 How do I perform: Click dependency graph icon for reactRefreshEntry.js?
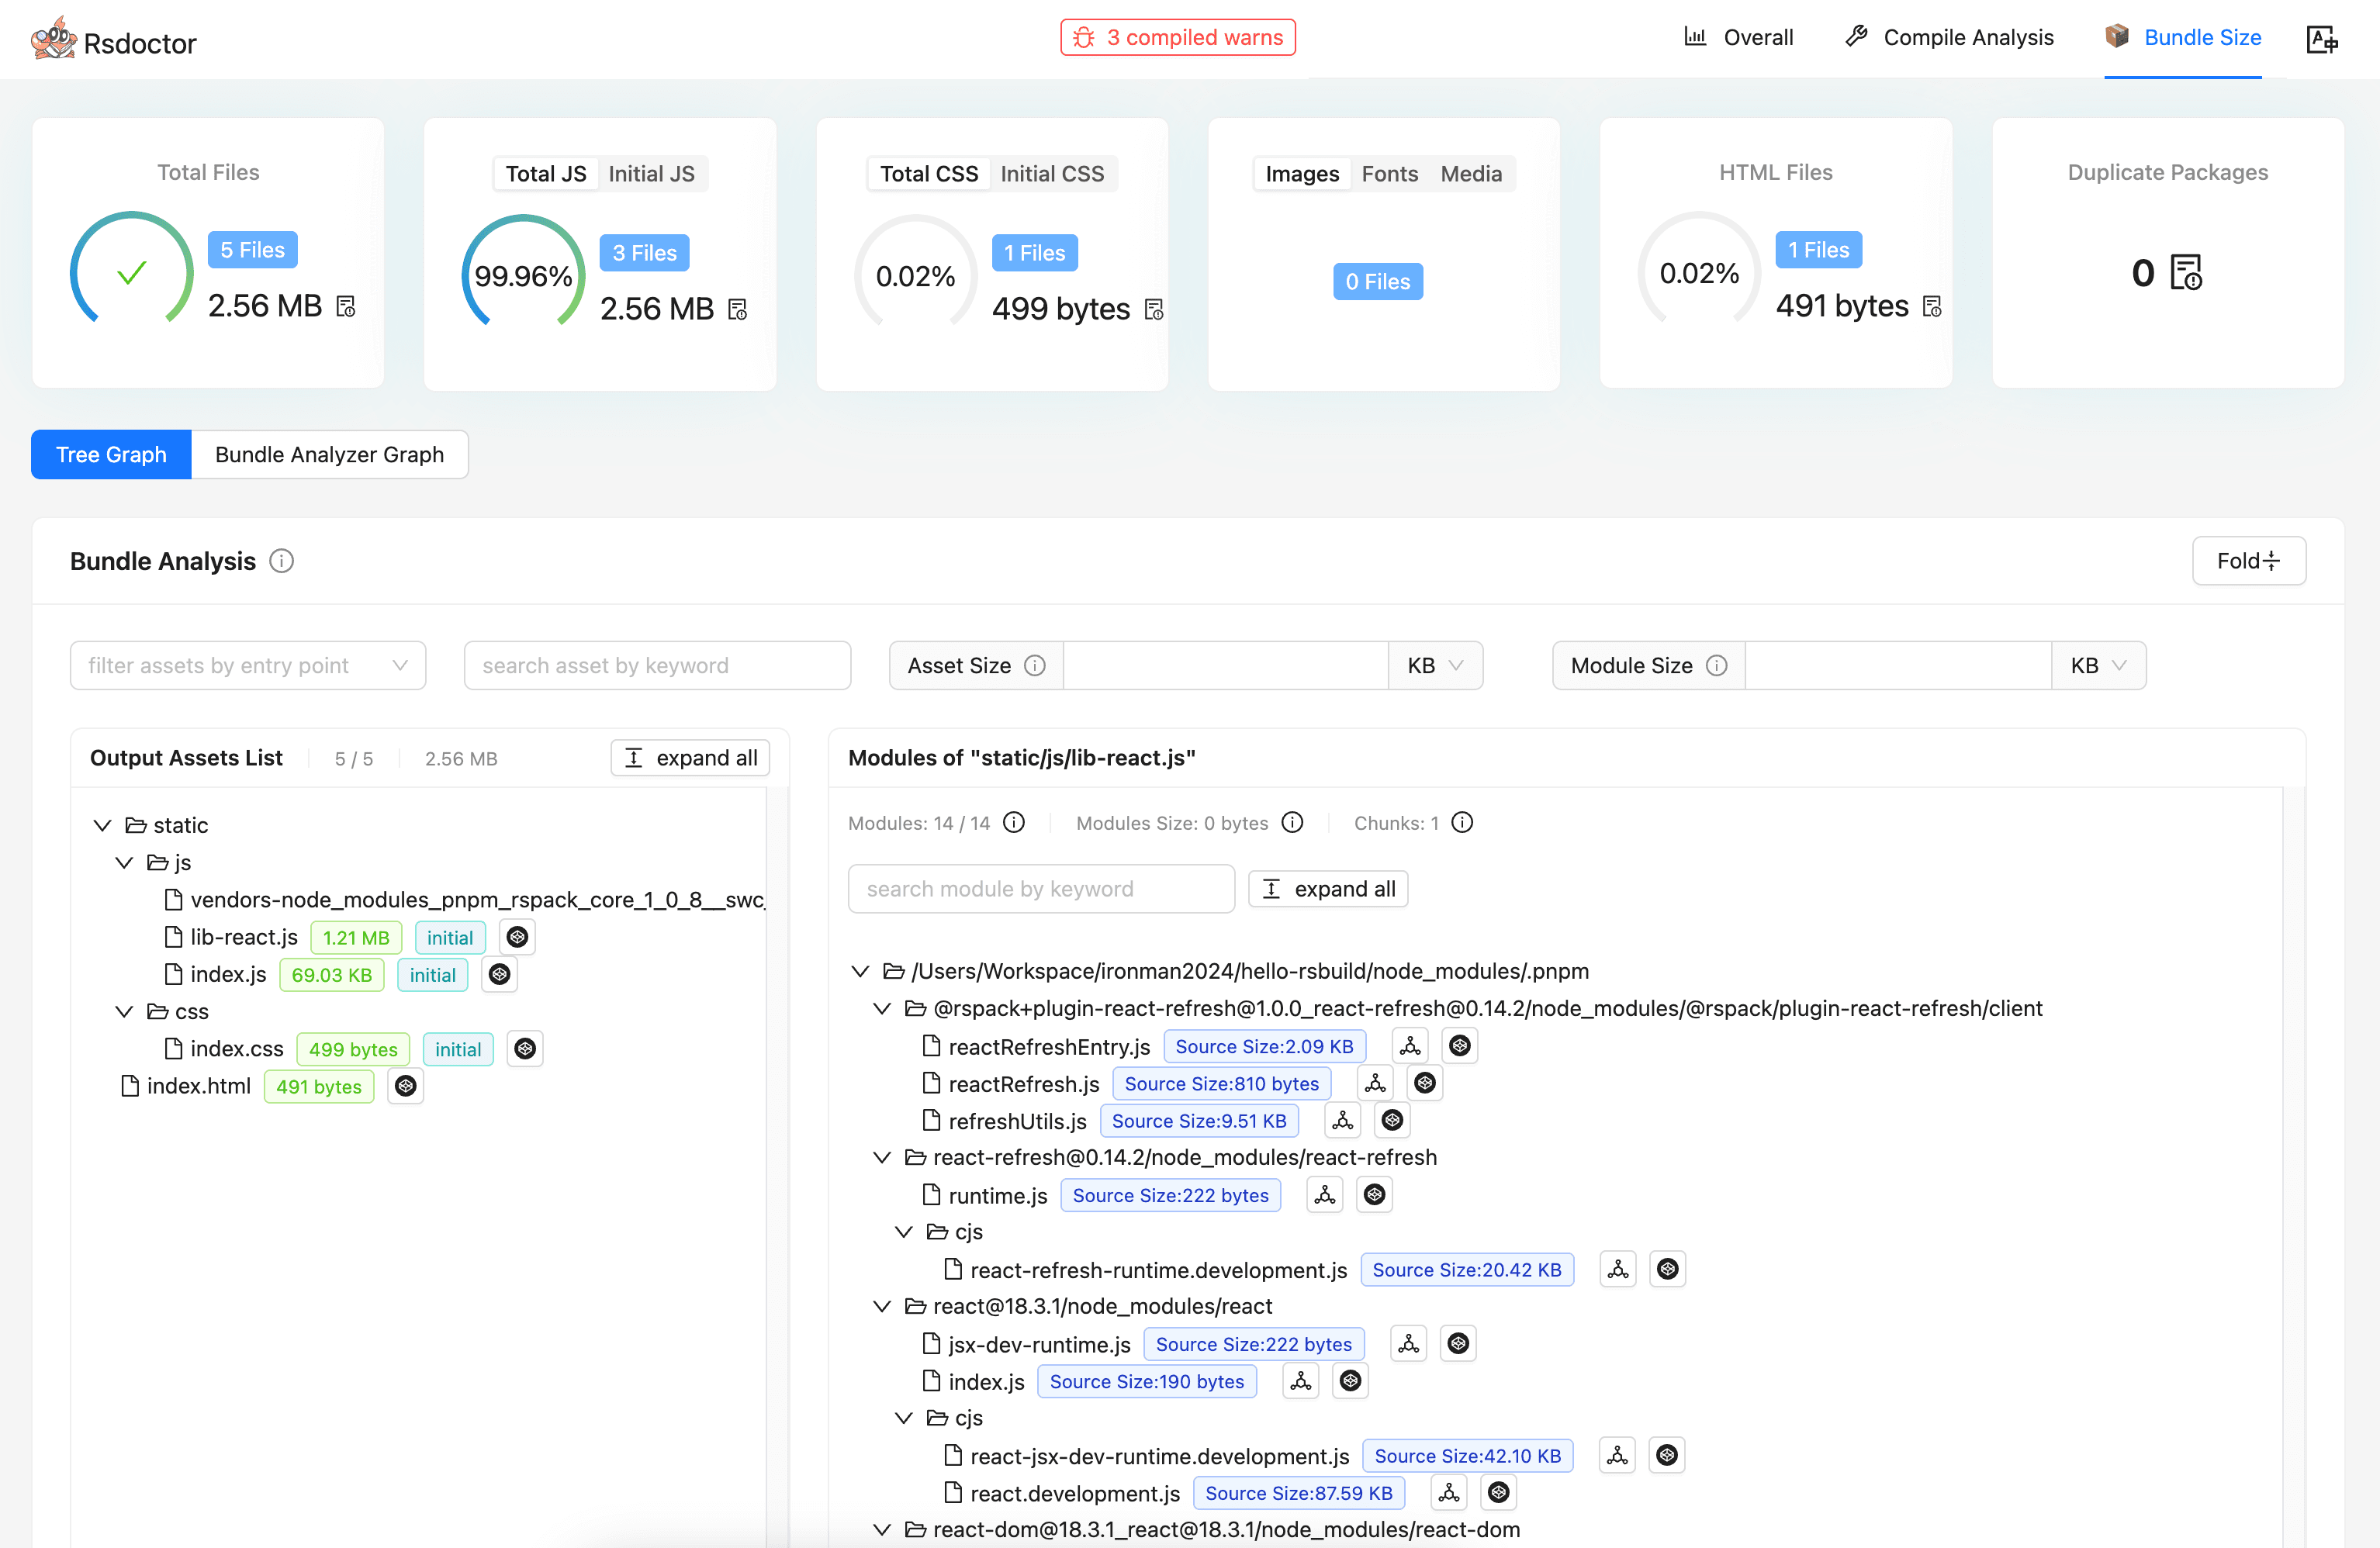coord(1410,1046)
